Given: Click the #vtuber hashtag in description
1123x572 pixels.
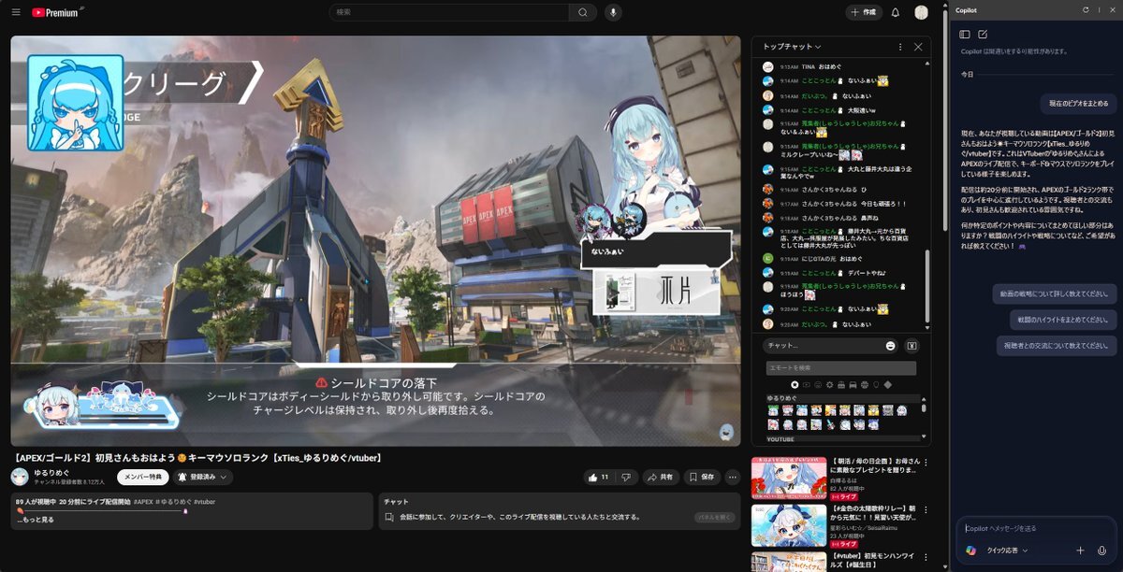Looking at the screenshot, I should click(204, 502).
